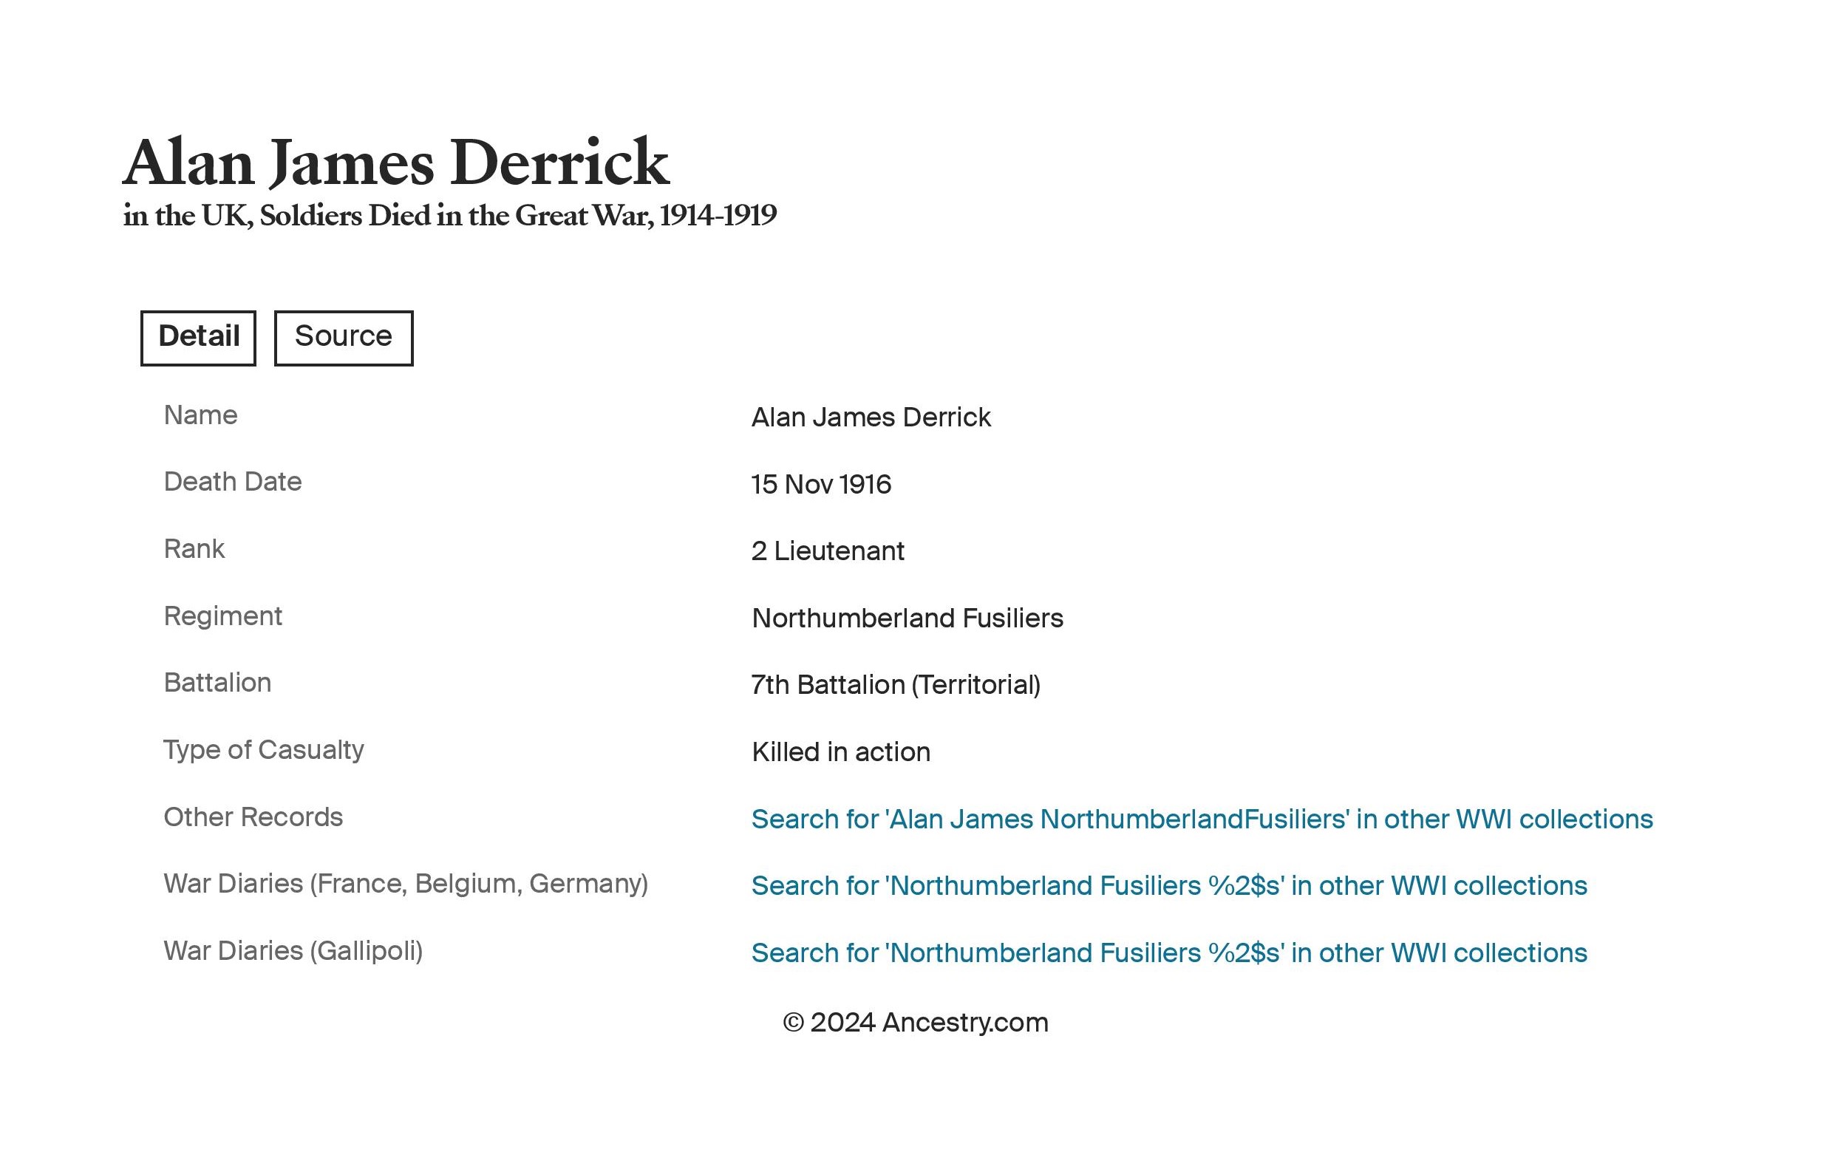Click the War Diaries (Gallipoli) label

coord(293,951)
